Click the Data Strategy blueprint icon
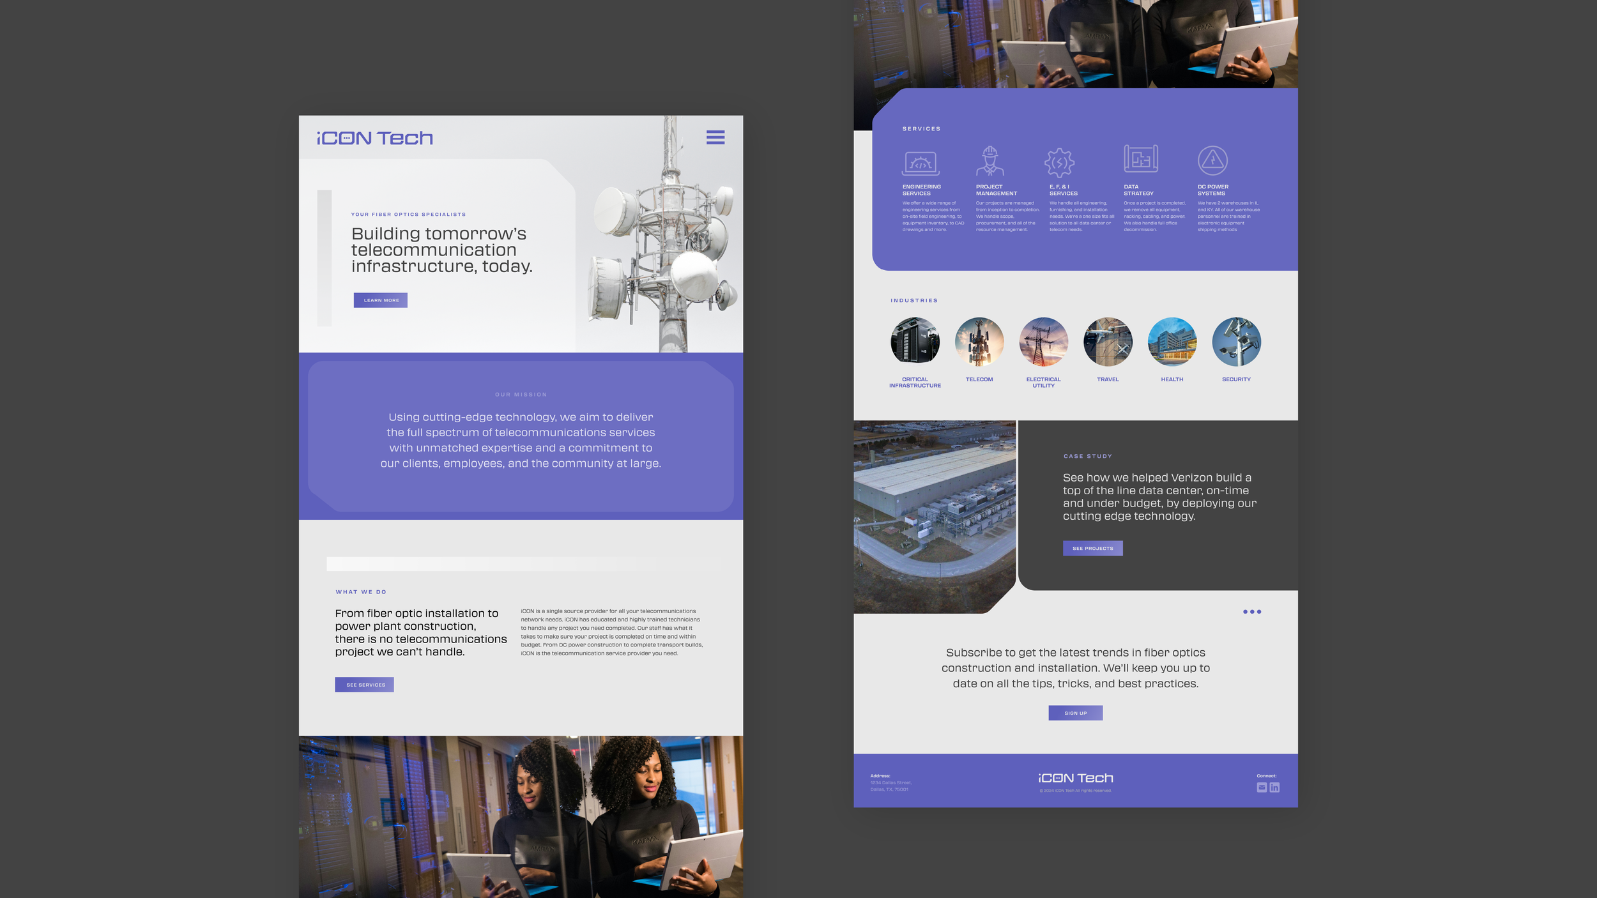This screenshot has height=898, width=1597. (1140, 158)
